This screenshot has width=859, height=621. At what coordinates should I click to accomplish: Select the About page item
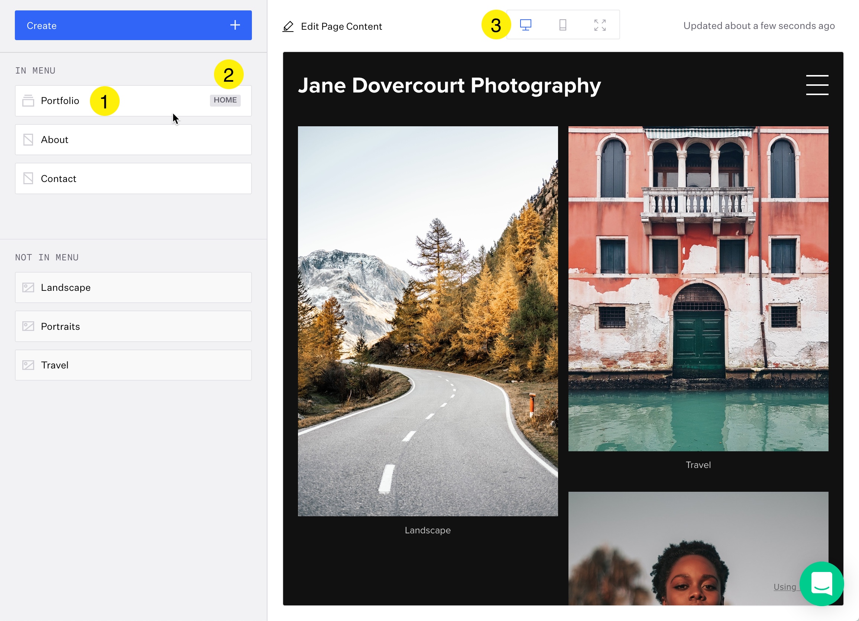point(133,140)
